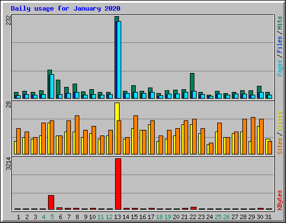The width and height of the screenshot is (286, 223).
Task: Click day label '7' on the axis
Action: click(69, 217)
